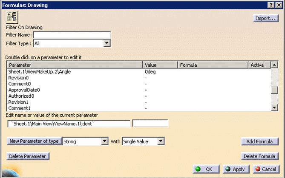Click the incremental filter icon at top left
Image resolution: width=285 pixels, height=178 pixels.
point(12,17)
